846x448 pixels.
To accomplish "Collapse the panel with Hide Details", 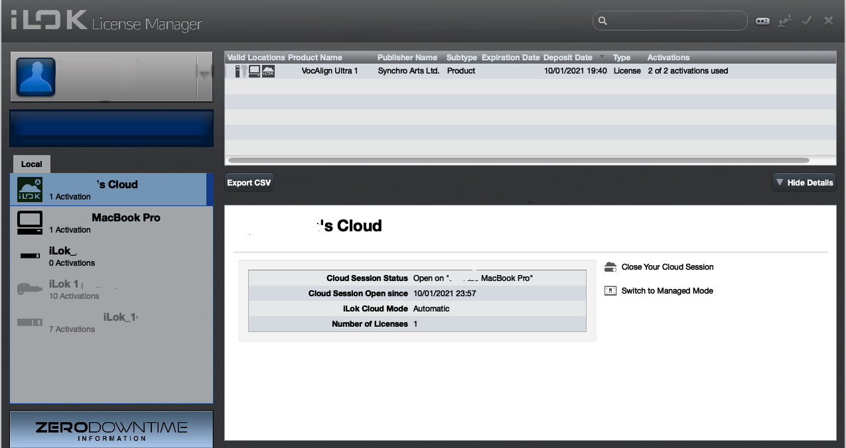I will tap(804, 183).
